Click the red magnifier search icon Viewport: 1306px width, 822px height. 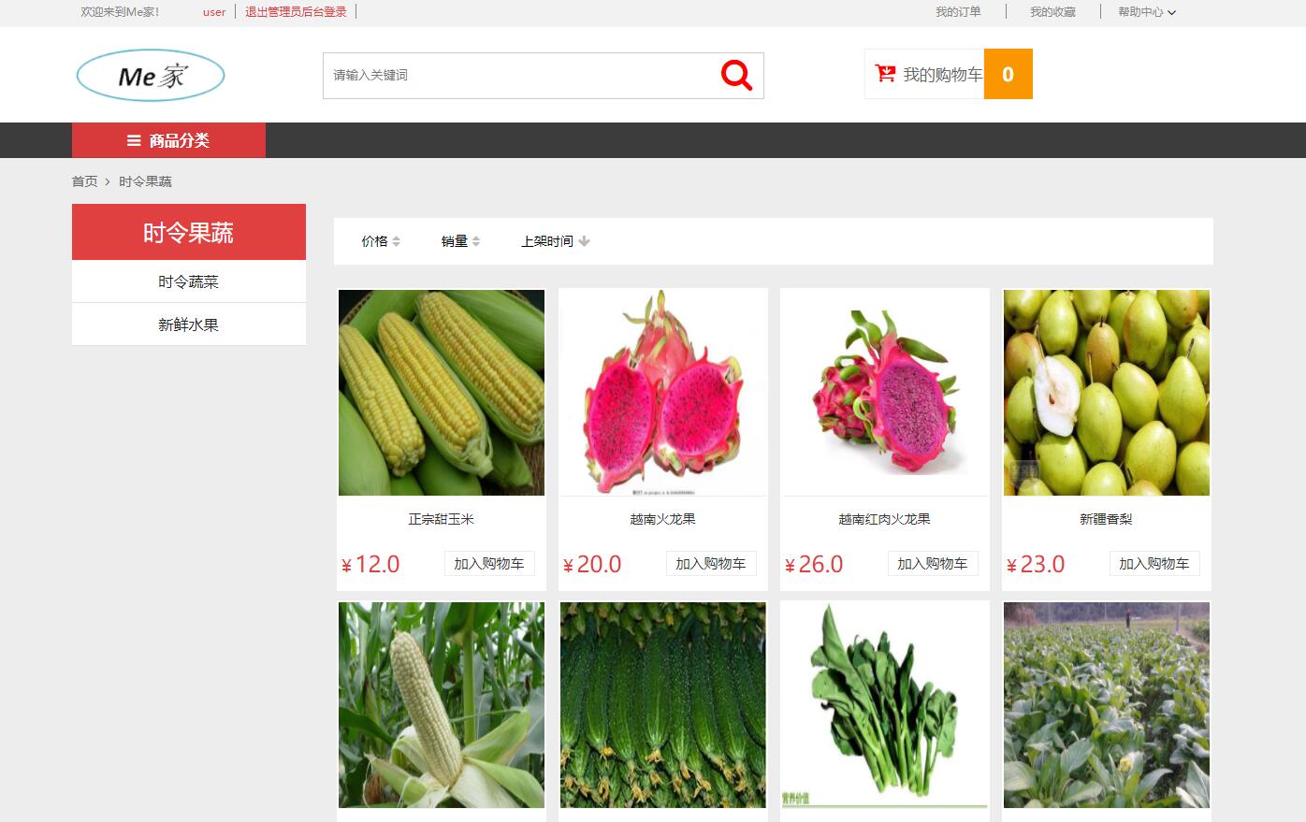point(735,75)
